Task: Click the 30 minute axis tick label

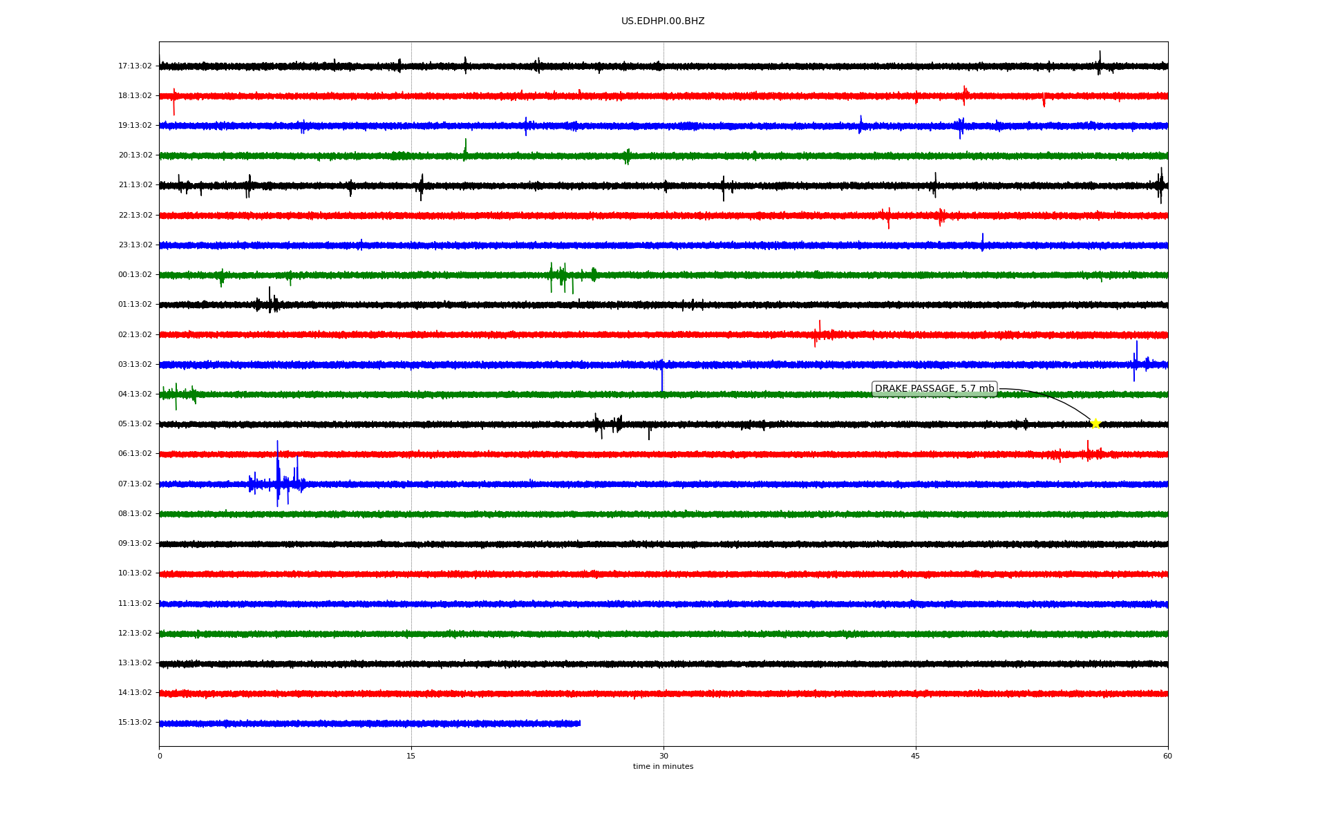Action: (663, 756)
